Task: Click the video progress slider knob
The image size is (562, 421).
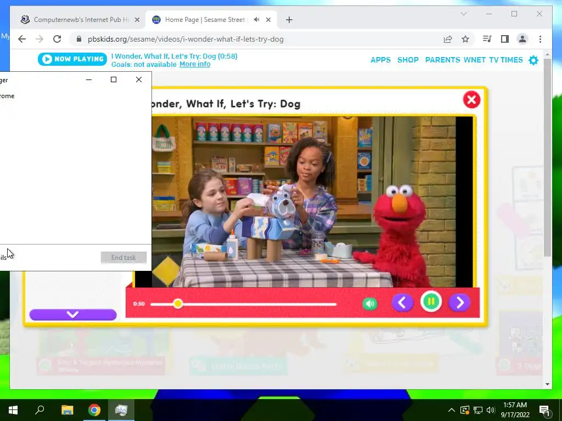Action: [x=178, y=304]
